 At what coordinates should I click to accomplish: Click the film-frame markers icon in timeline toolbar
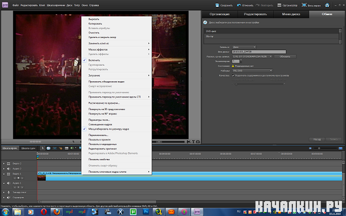66,148
